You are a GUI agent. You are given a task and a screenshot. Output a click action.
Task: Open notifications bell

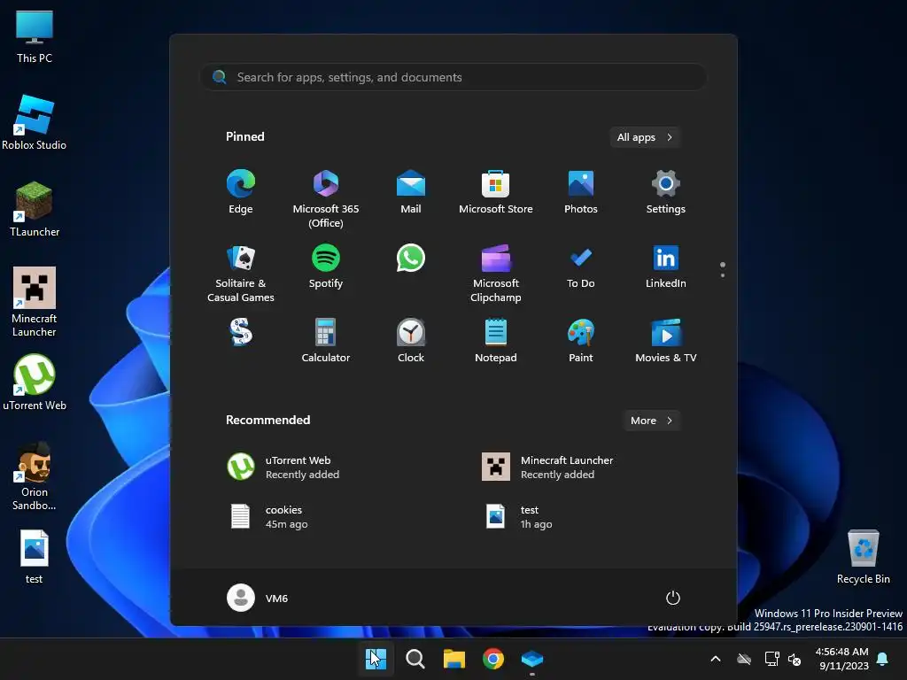tap(883, 659)
